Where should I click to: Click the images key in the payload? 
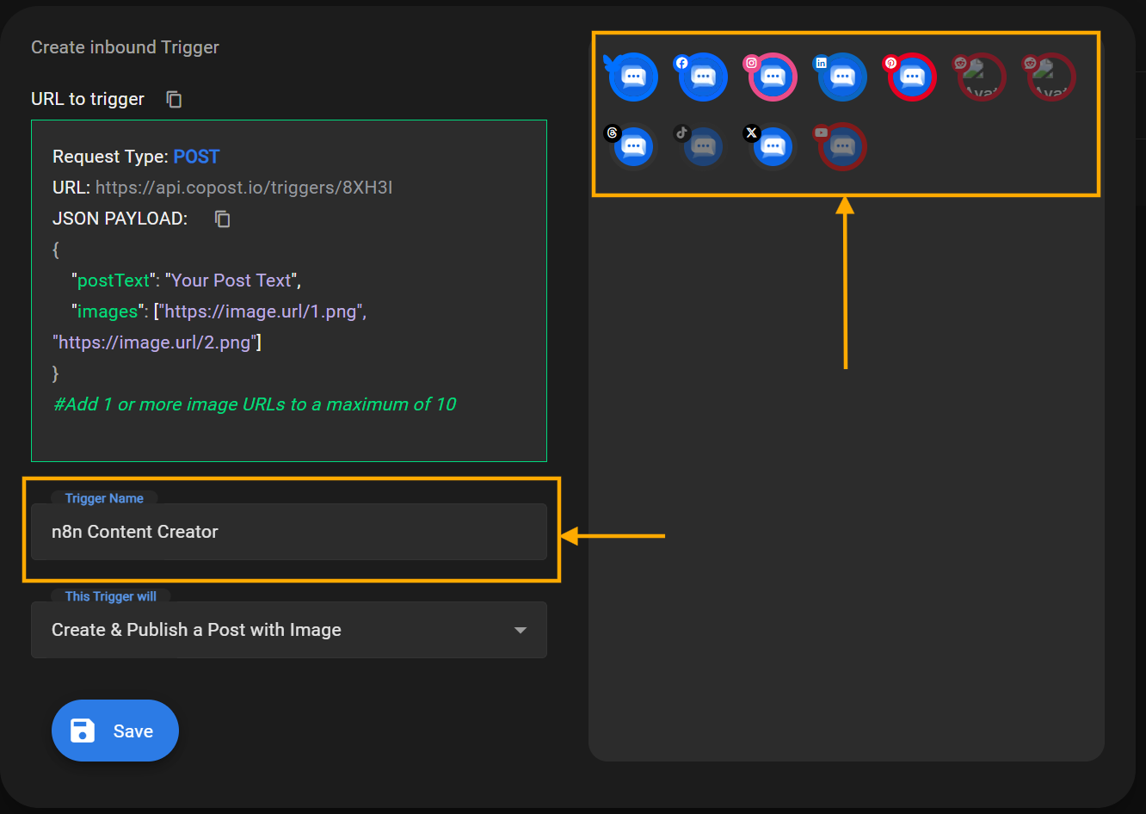point(108,311)
